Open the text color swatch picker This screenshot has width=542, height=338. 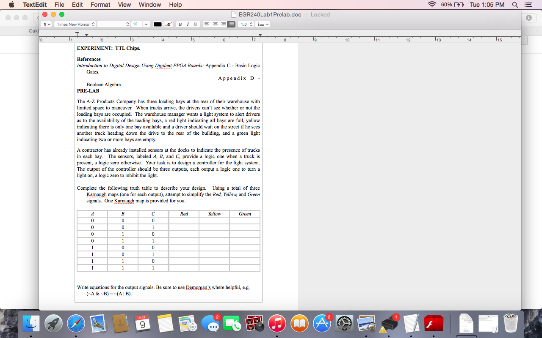pyautogui.click(x=158, y=24)
